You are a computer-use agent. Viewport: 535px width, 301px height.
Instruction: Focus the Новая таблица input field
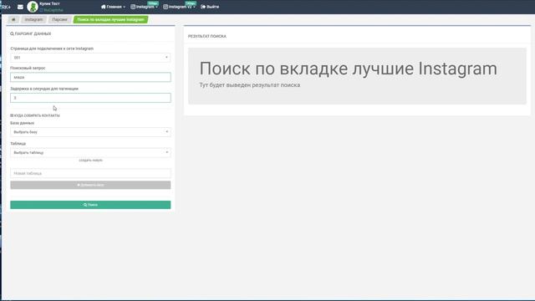(90, 173)
